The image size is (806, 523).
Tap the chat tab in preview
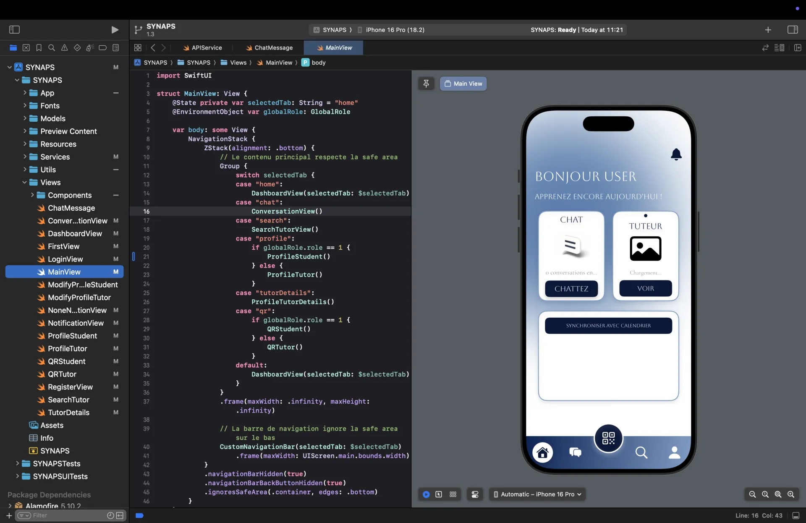(x=575, y=452)
